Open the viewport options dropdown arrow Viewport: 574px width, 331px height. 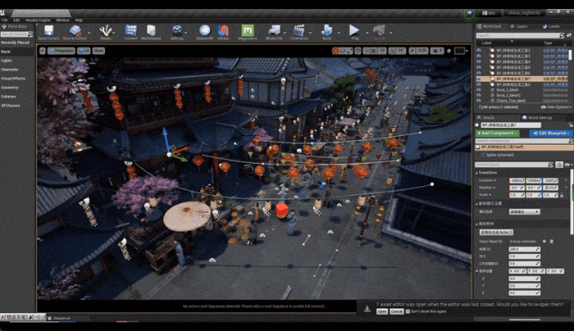(42, 51)
